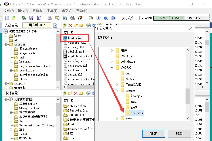Click the Mount to virtual drive icon

pos(72,18)
